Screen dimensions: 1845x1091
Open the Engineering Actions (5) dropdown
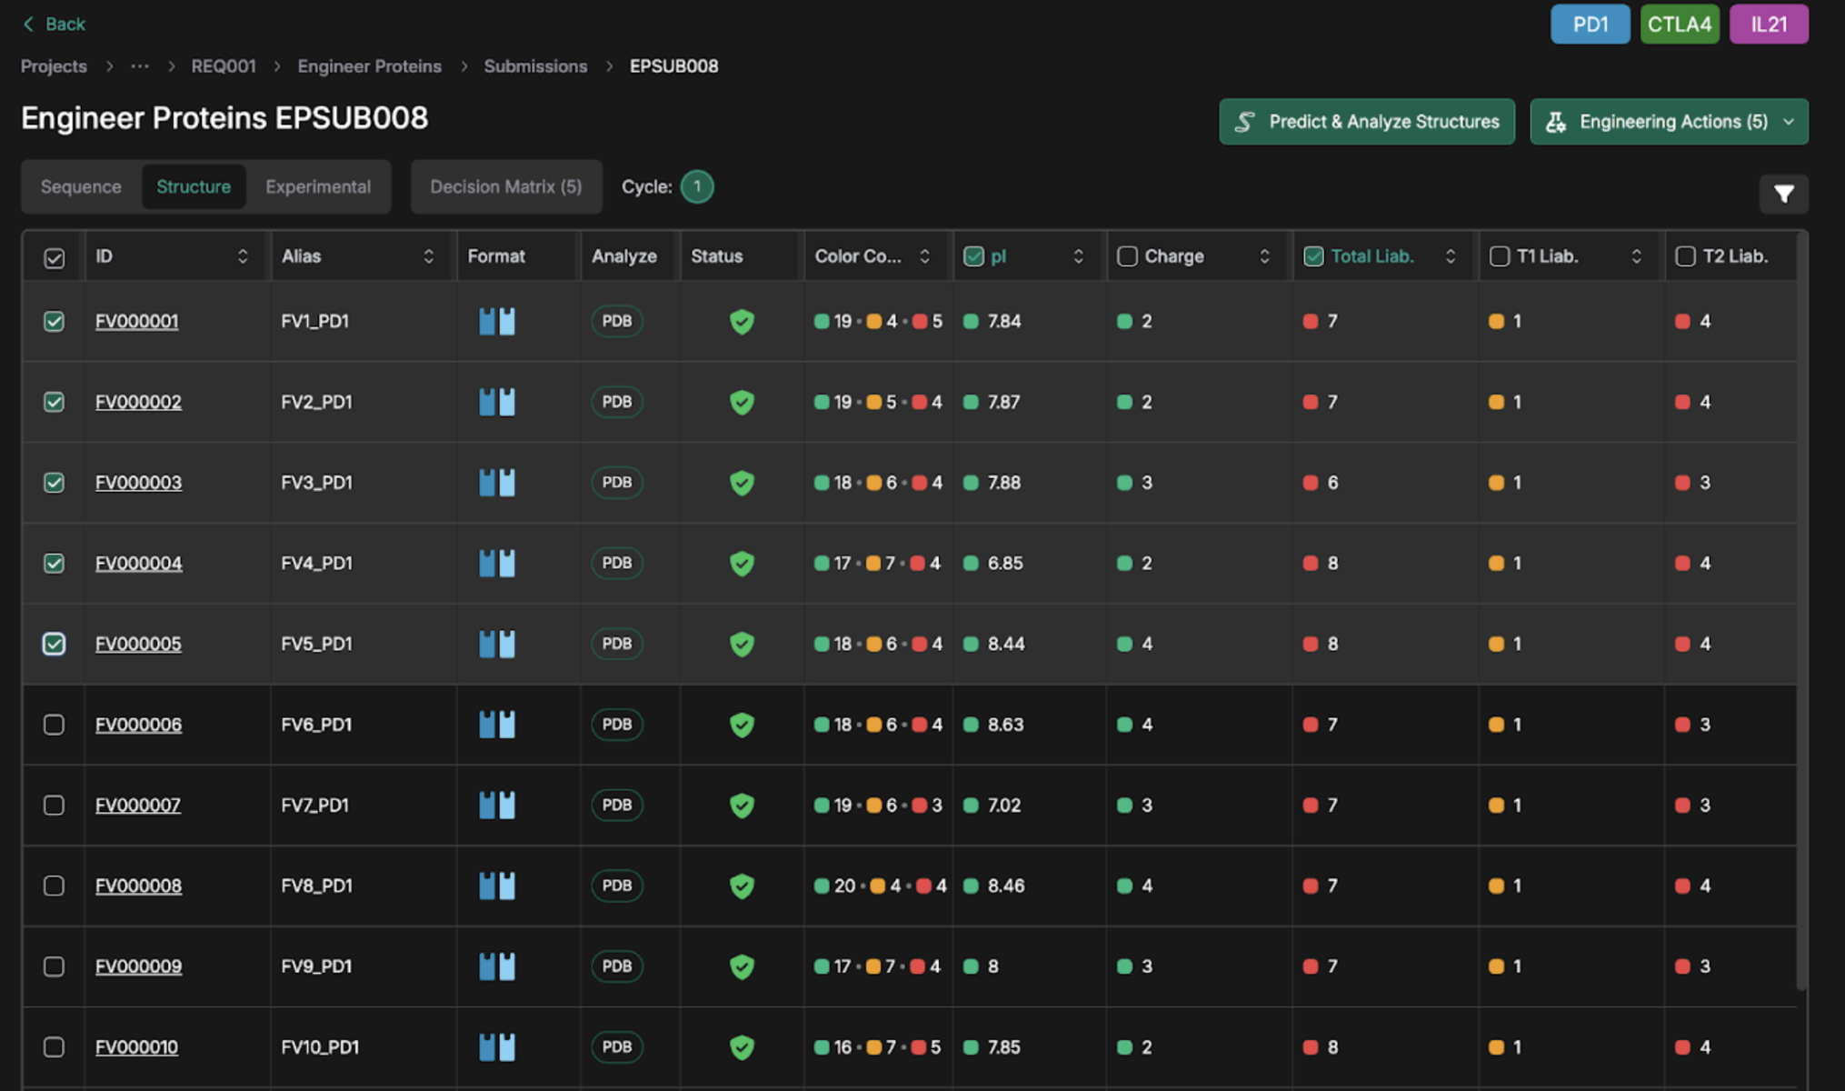pos(1669,122)
